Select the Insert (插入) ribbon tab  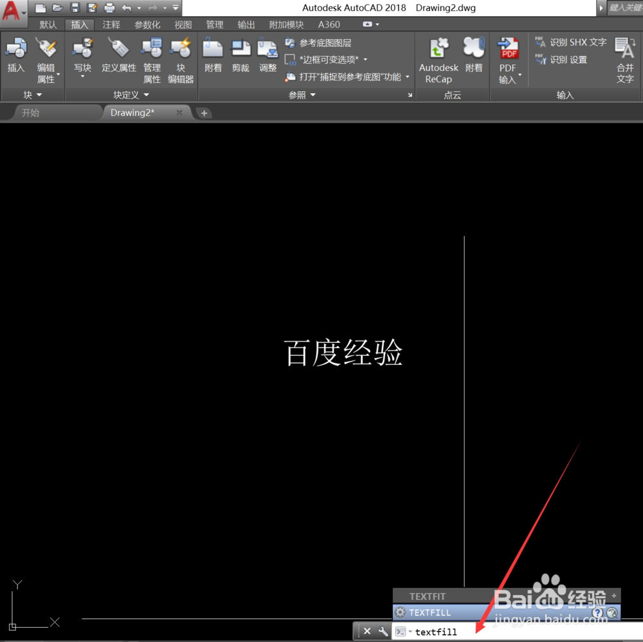(80, 24)
